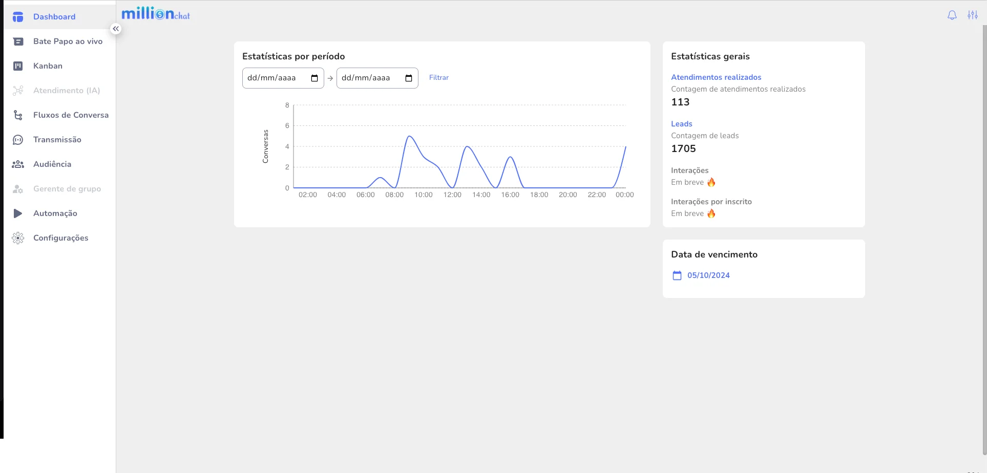Click the Configurações gear icon
Image resolution: width=987 pixels, height=473 pixels.
click(18, 238)
